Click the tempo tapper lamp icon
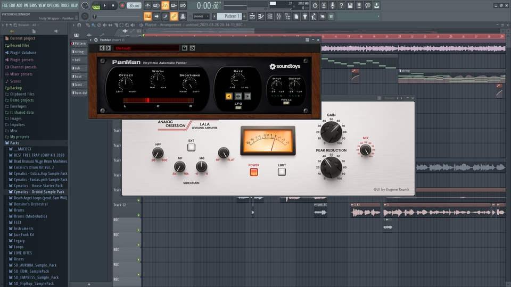 click(x=314, y=16)
